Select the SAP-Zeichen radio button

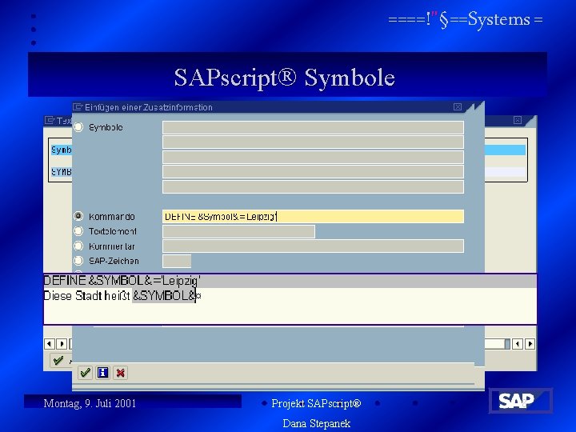point(78,261)
